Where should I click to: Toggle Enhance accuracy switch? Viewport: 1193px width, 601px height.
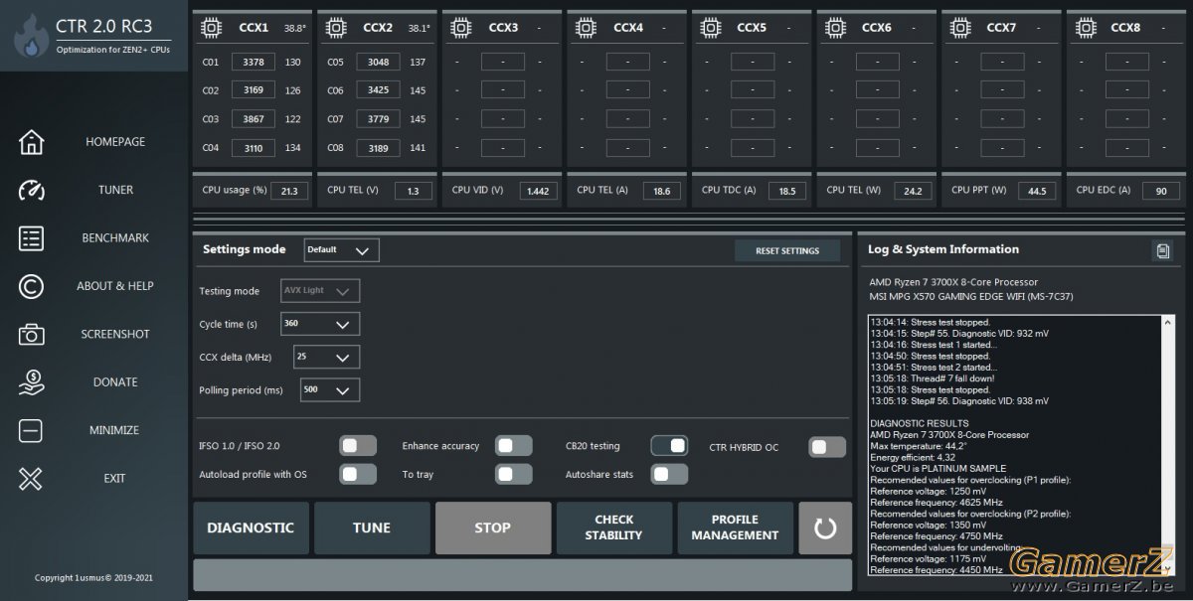(x=514, y=446)
